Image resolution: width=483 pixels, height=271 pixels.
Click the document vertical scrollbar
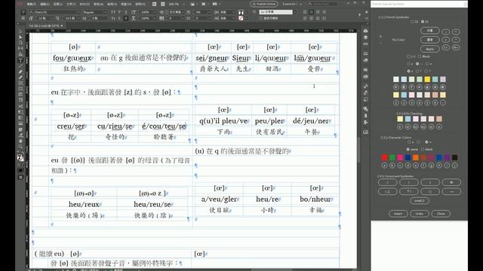point(359,150)
